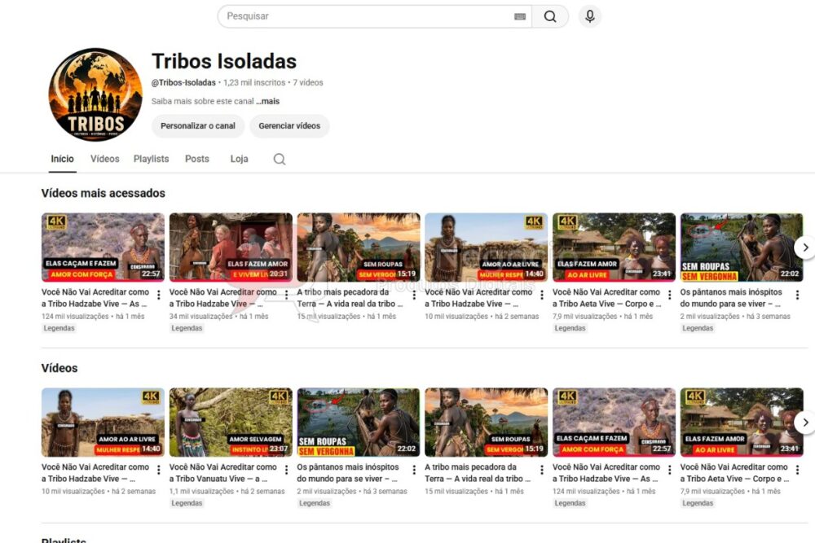The image size is (815, 543).
Task: Show next videos in Vídeos mais acessados row
Action: pyautogui.click(x=804, y=247)
